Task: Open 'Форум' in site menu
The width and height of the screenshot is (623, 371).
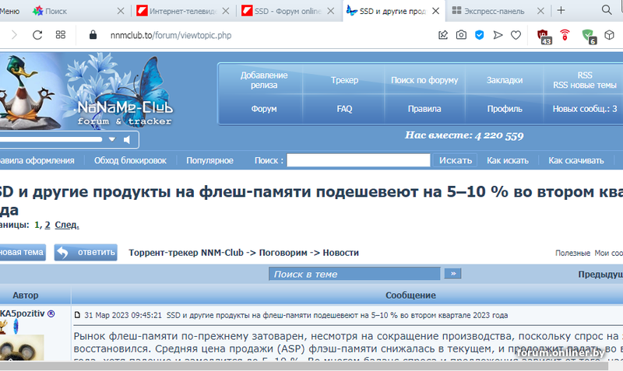Action: point(264,109)
